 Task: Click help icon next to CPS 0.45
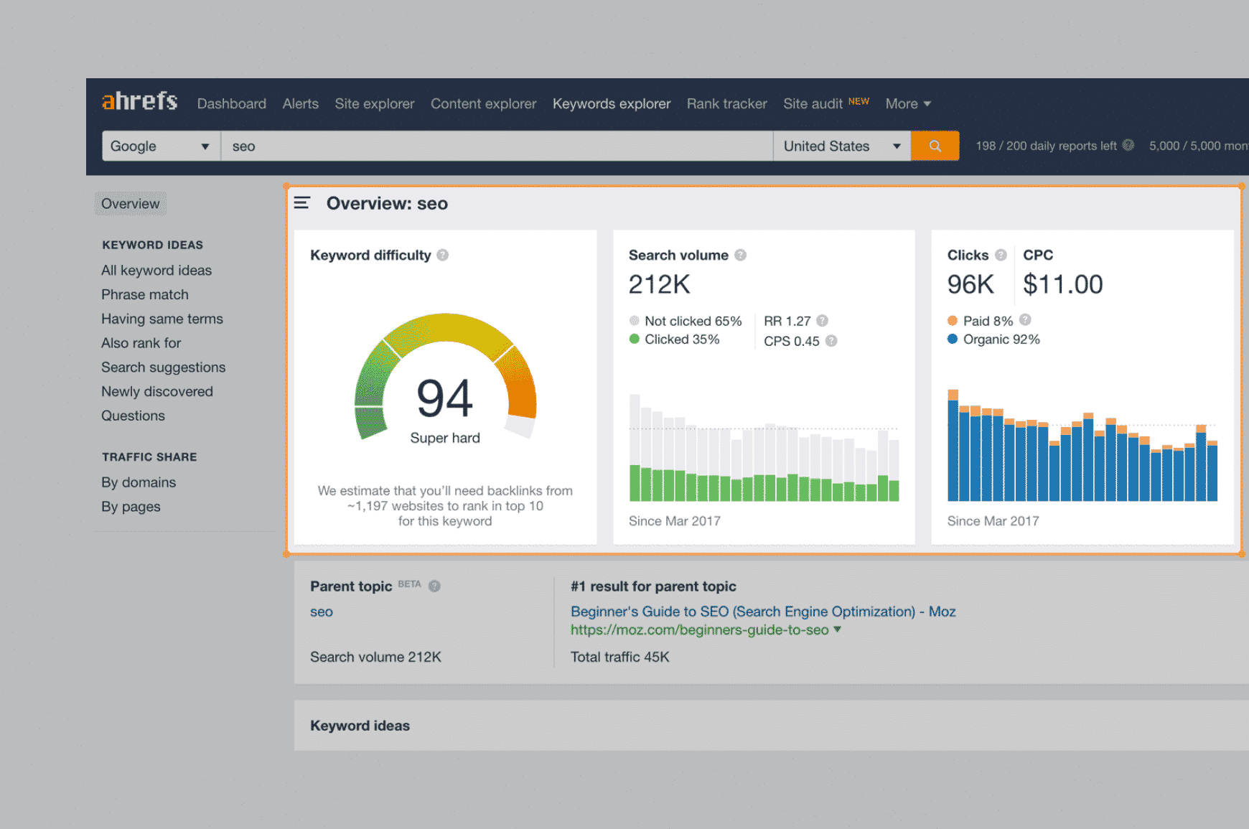pyautogui.click(x=831, y=341)
